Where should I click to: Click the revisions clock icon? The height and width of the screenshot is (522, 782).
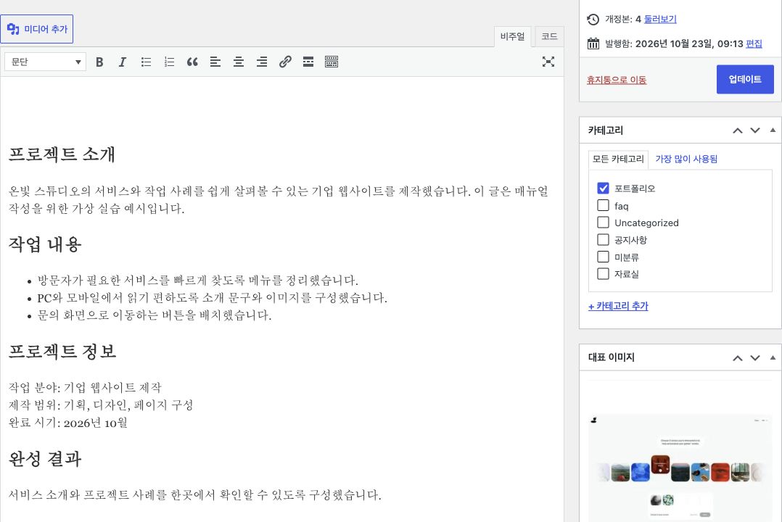(593, 20)
